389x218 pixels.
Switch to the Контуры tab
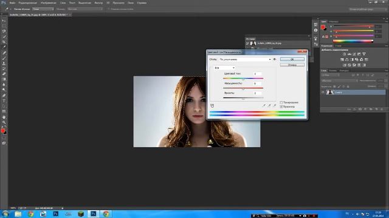[344, 71]
